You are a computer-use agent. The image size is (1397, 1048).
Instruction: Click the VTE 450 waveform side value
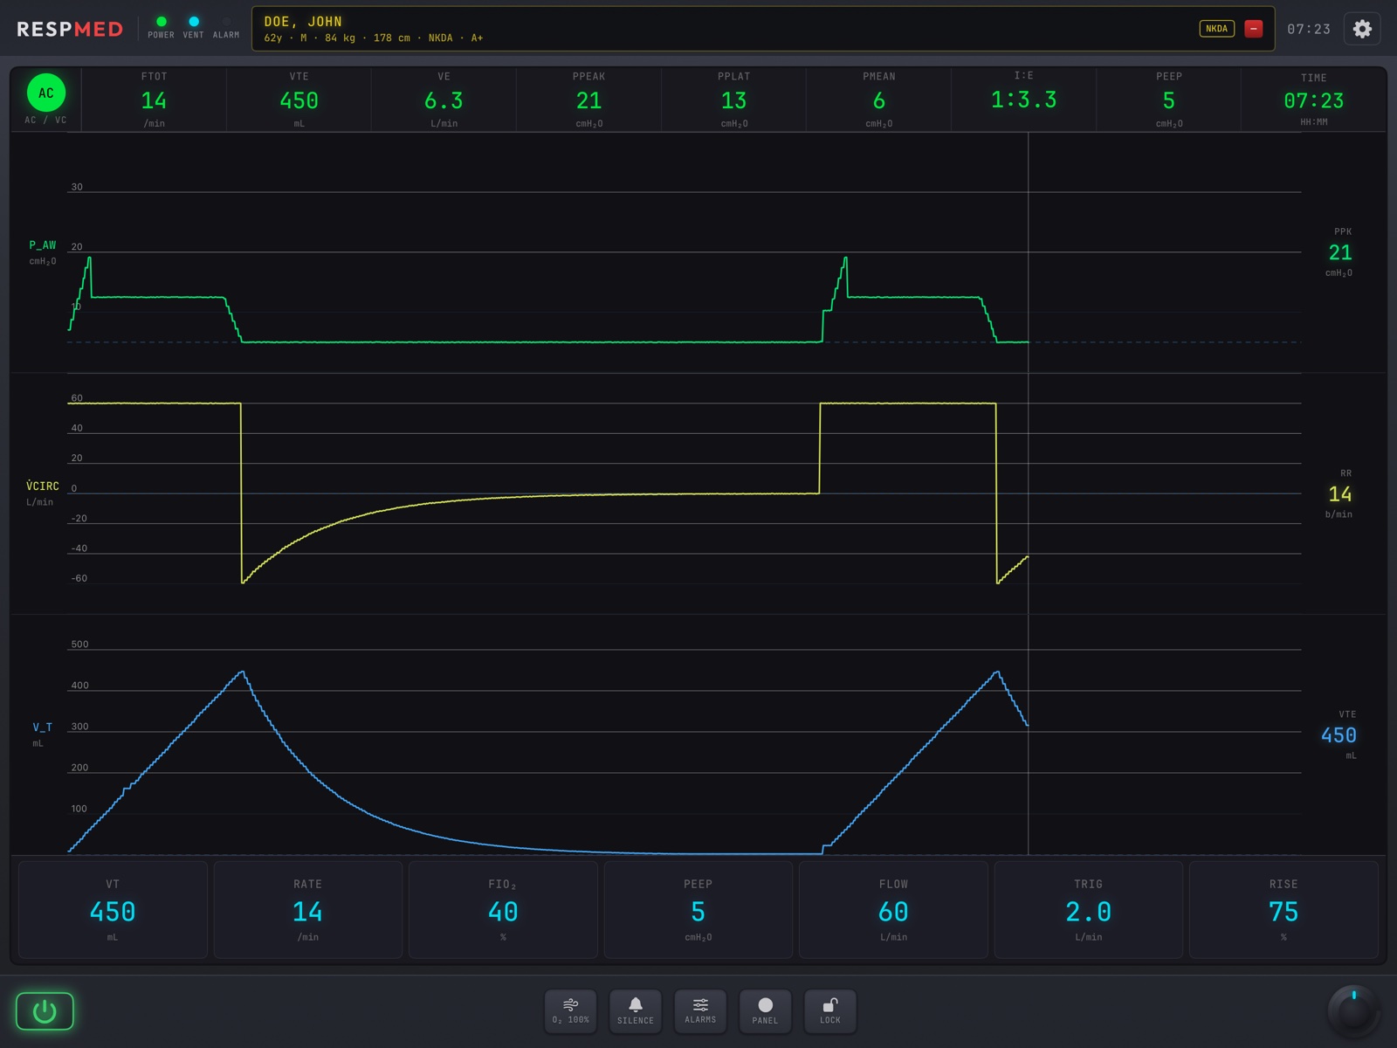[1339, 734]
